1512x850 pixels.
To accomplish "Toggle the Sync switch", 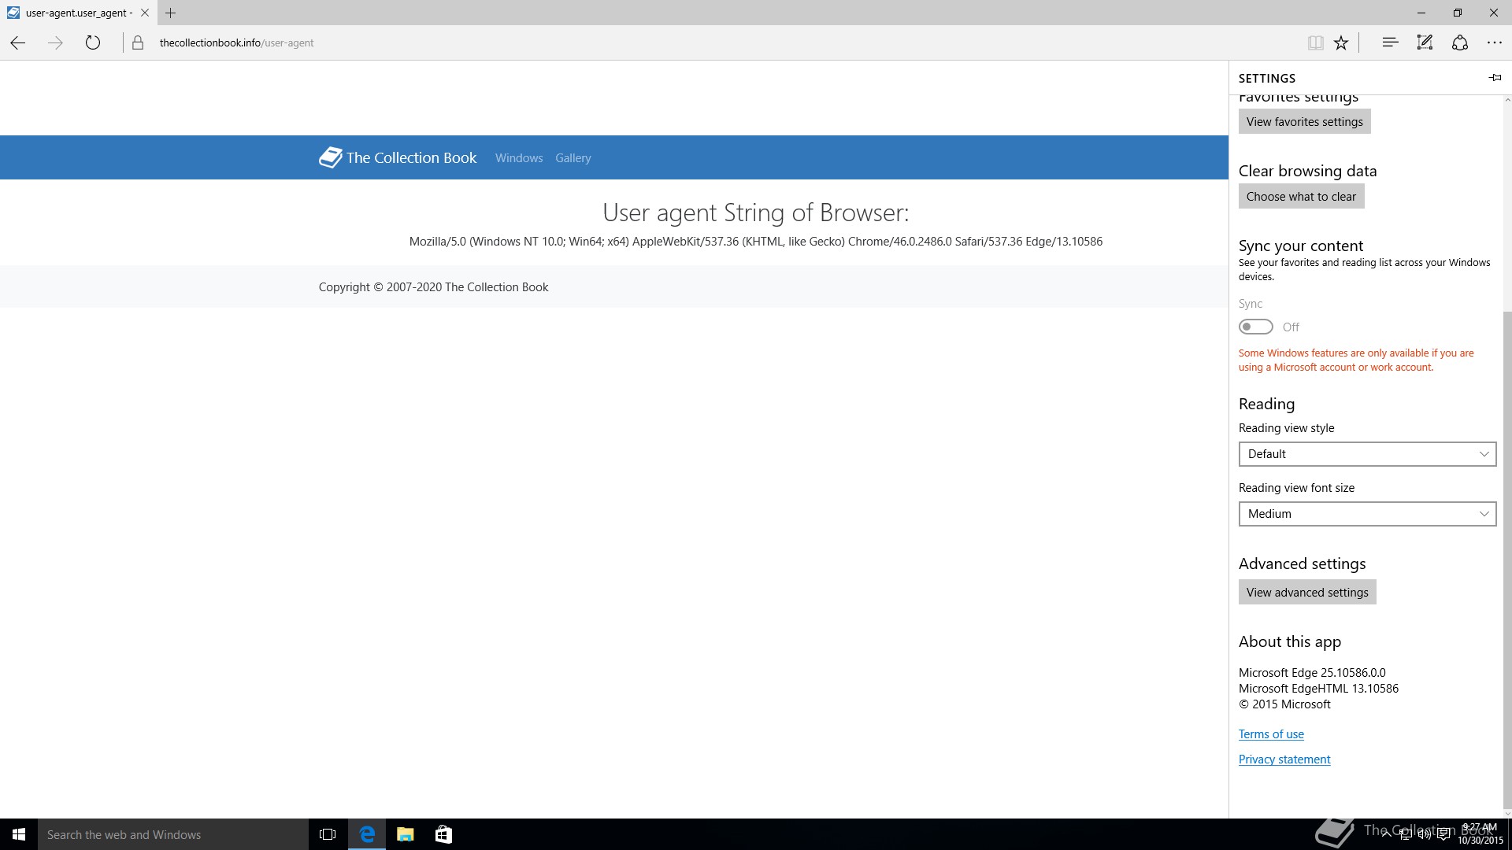I will pos(1255,327).
